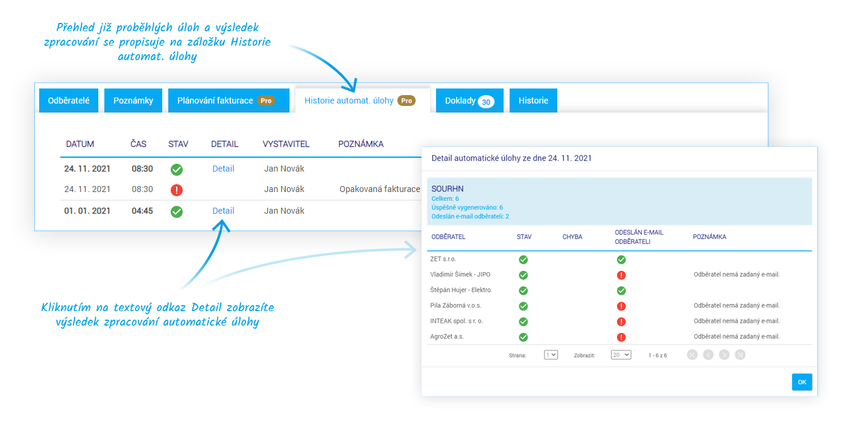Go to the last page pagination icon

tap(740, 355)
